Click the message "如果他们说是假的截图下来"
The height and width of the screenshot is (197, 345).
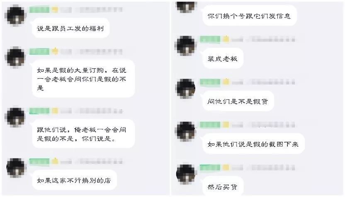(x=253, y=144)
